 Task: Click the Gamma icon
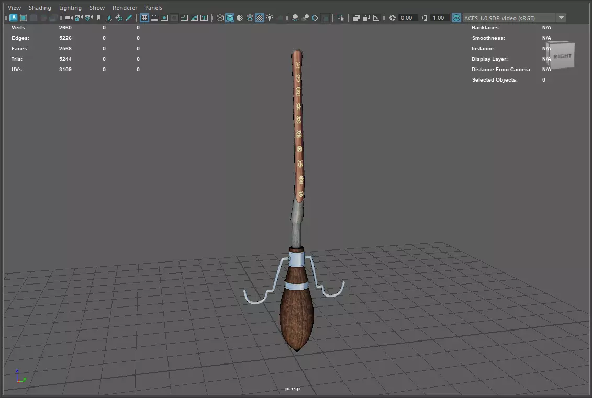coord(425,18)
